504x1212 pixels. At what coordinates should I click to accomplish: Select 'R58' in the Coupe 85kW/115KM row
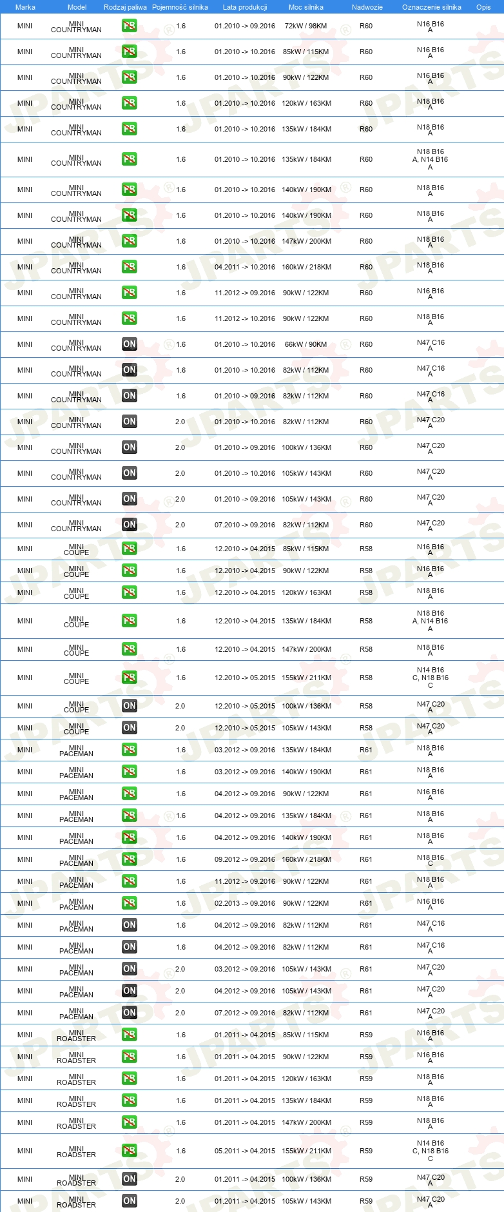coord(366,549)
